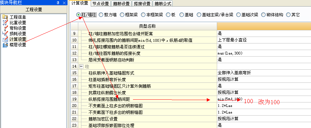Click the 工程设置 header button

pos(34,10)
